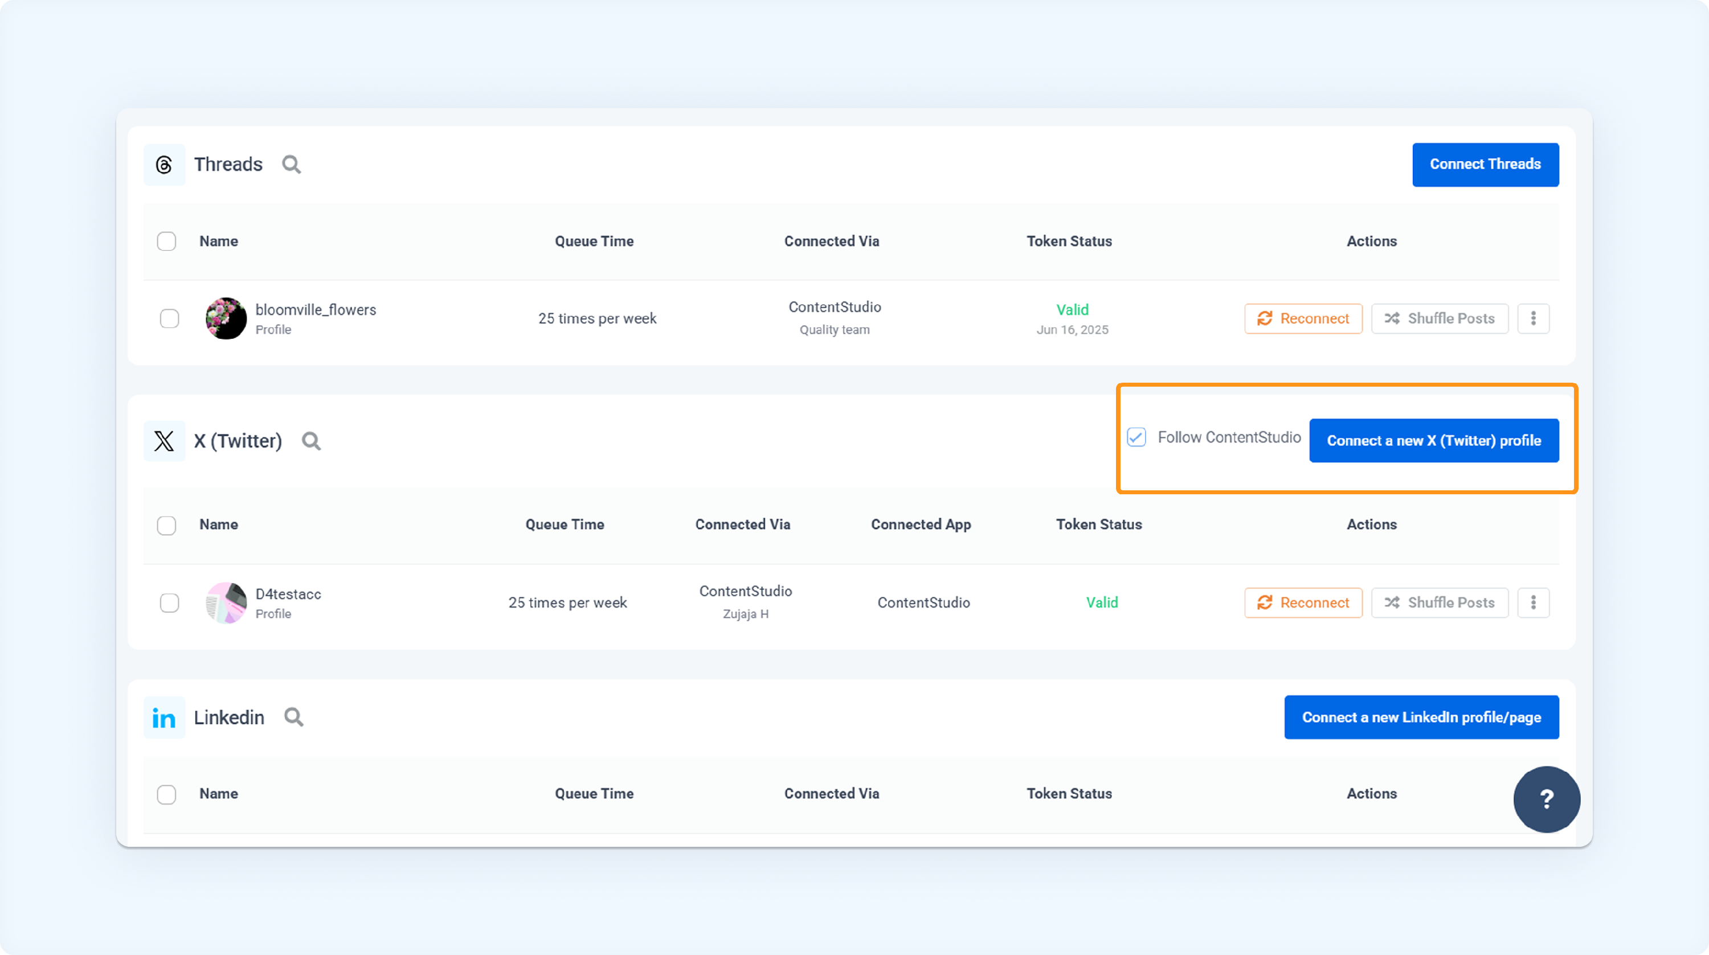Open search in the Linkedin section

click(294, 718)
